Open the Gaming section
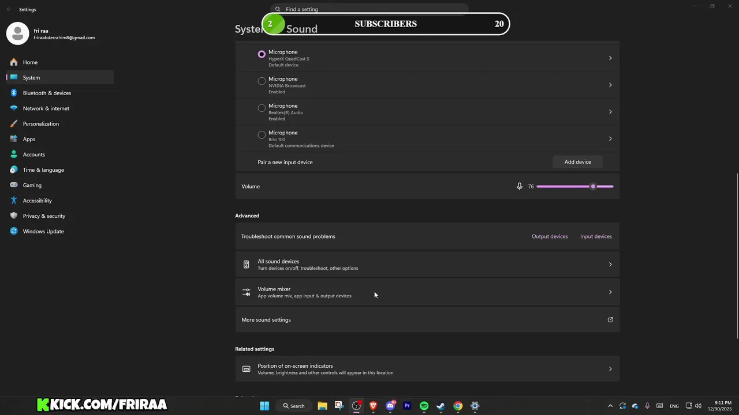 click(60, 185)
